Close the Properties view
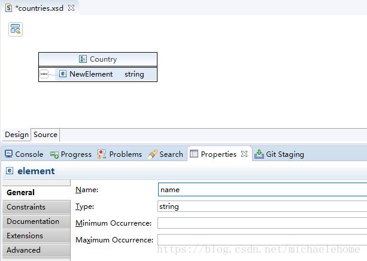The image size is (367, 261). [244, 154]
